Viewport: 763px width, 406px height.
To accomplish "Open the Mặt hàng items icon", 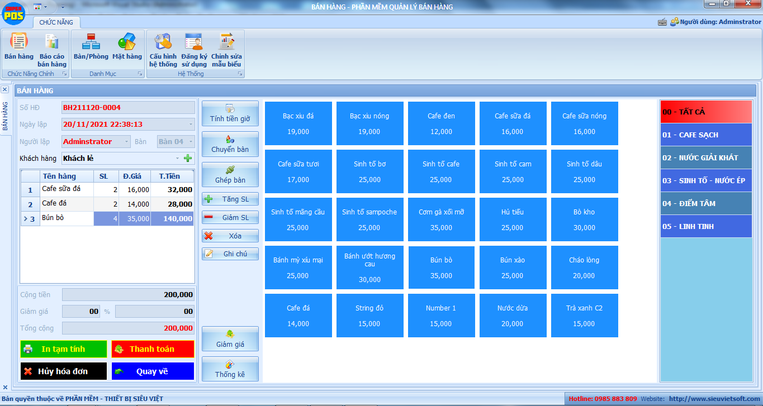I will coord(127,47).
